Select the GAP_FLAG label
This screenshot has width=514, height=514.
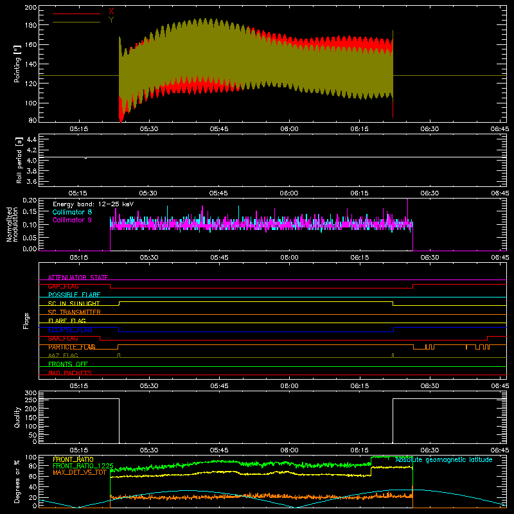point(64,286)
